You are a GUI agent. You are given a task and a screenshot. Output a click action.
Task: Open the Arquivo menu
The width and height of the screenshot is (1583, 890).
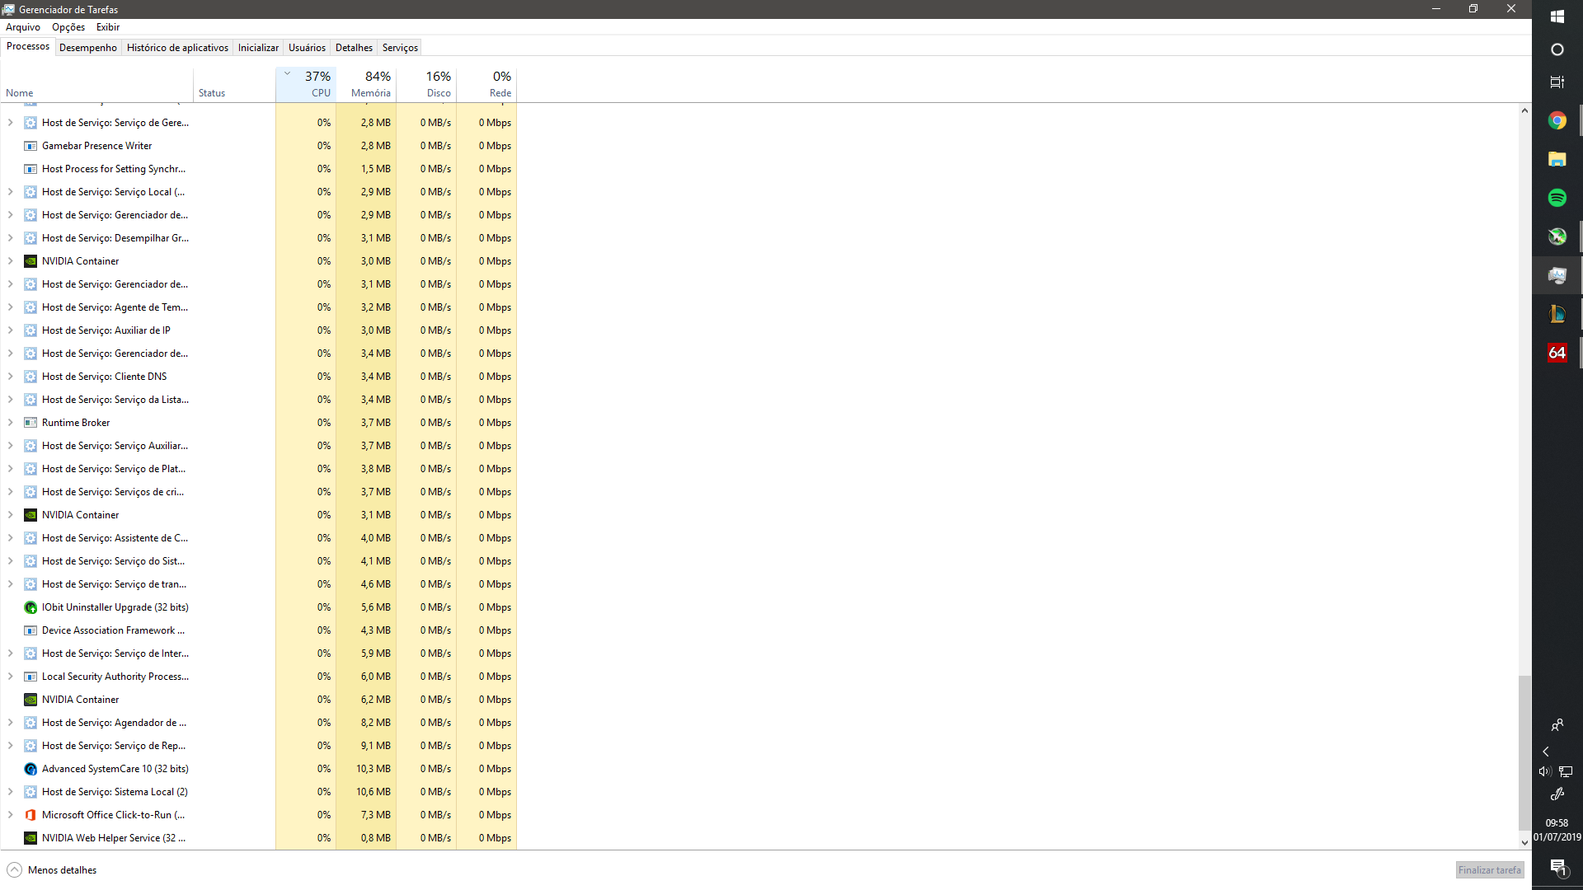(x=23, y=27)
